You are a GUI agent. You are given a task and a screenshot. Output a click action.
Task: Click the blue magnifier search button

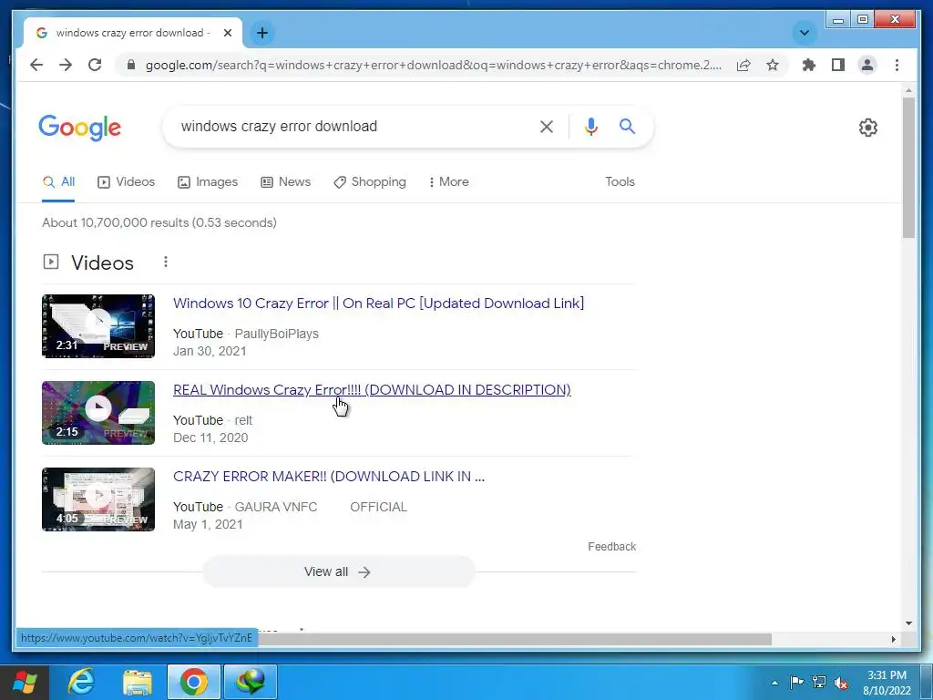click(x=627, y=126)
